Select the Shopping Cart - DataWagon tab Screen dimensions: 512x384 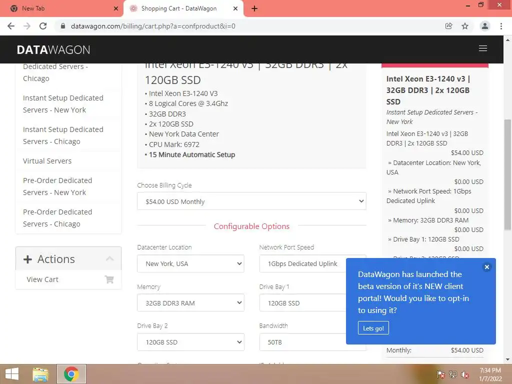(183, 8)
